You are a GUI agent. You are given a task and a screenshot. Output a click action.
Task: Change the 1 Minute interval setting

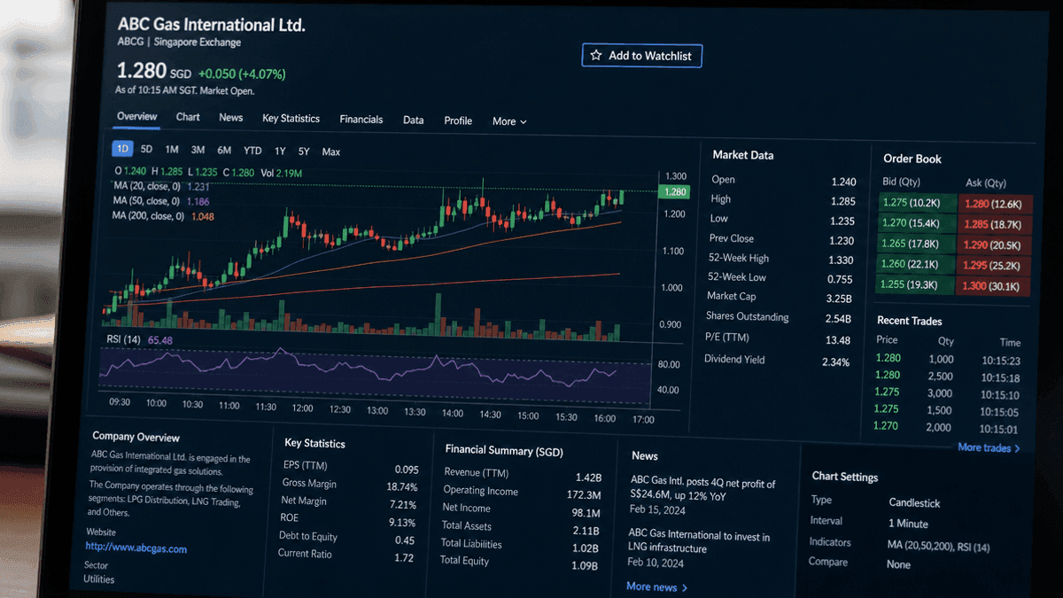[x=908, y=524]
